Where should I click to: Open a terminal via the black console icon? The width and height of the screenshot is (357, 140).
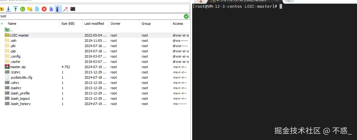point(73,9)
